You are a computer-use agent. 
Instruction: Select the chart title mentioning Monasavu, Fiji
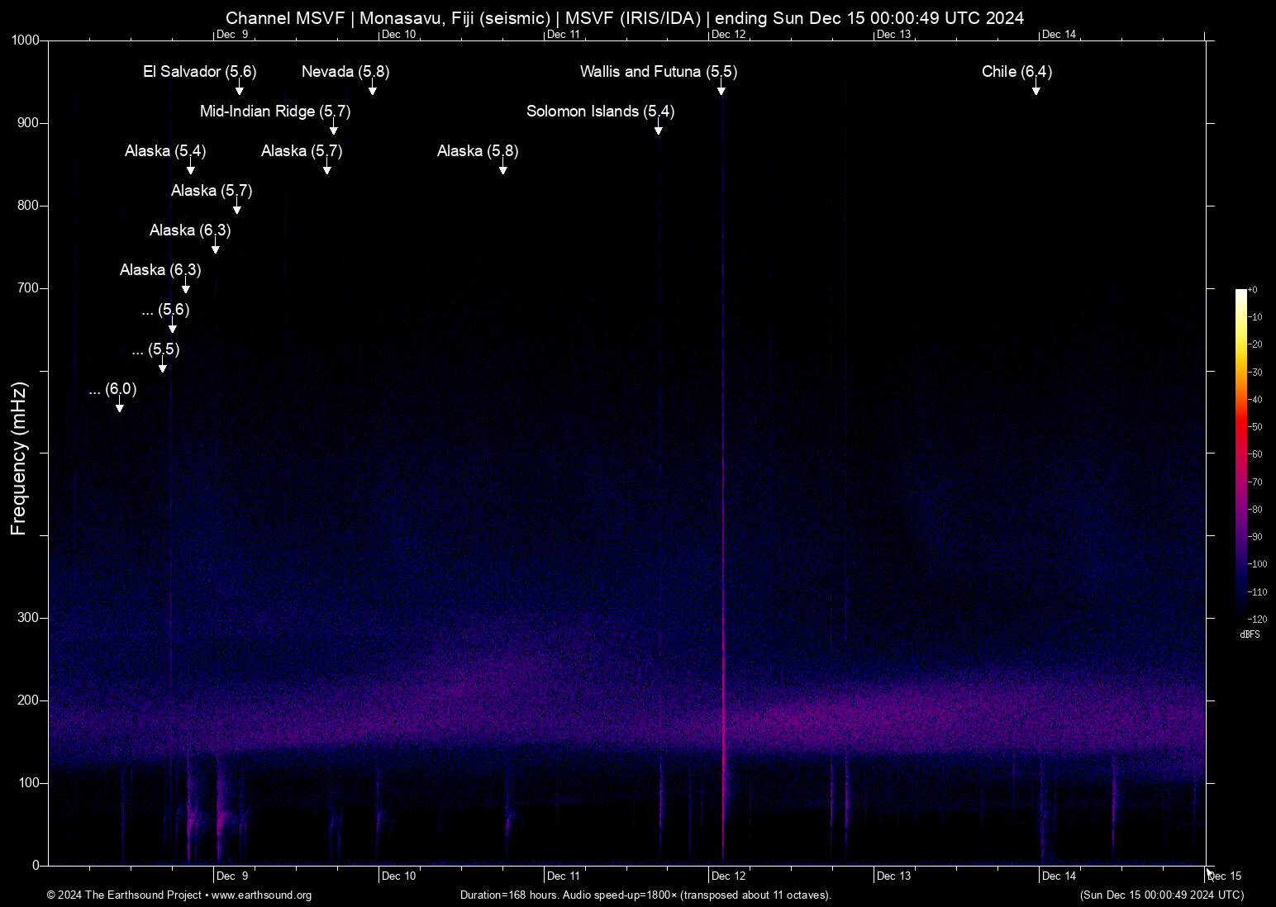626,17
